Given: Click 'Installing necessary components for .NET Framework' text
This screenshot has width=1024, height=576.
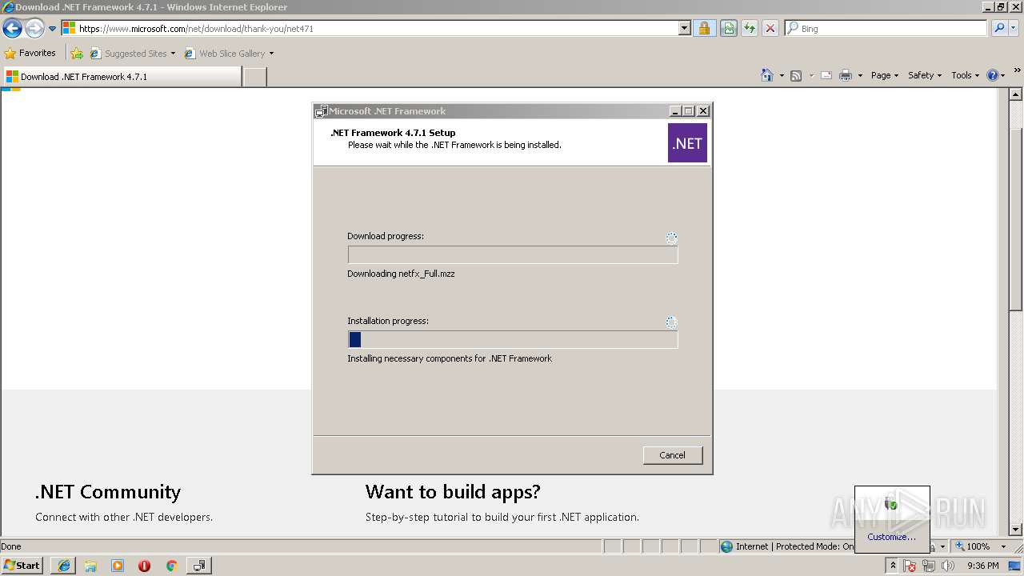Looking at the screenshot, I should pyautogui.click(x=450, y=358).
